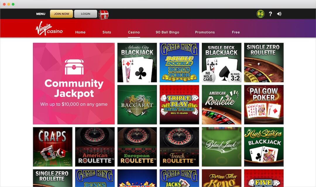Open Game King Double Double Bonus Poker
316x187 pixels.
click(179, 62)
